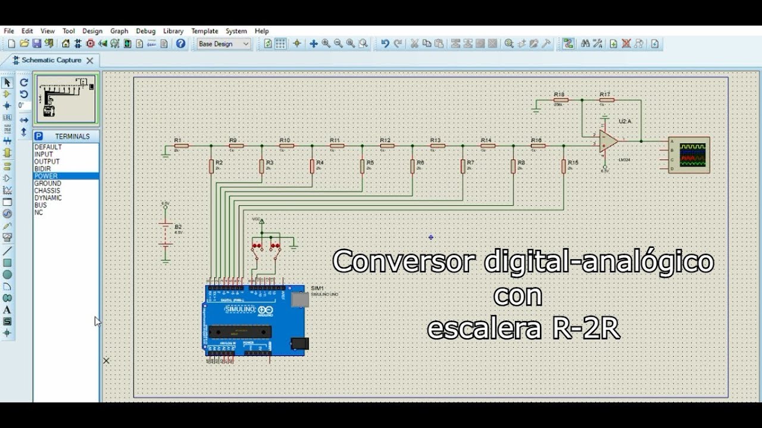Open search and tag binoculars icon
The height and width of the screenshot is (428, 762).
[x=585, y=43]
